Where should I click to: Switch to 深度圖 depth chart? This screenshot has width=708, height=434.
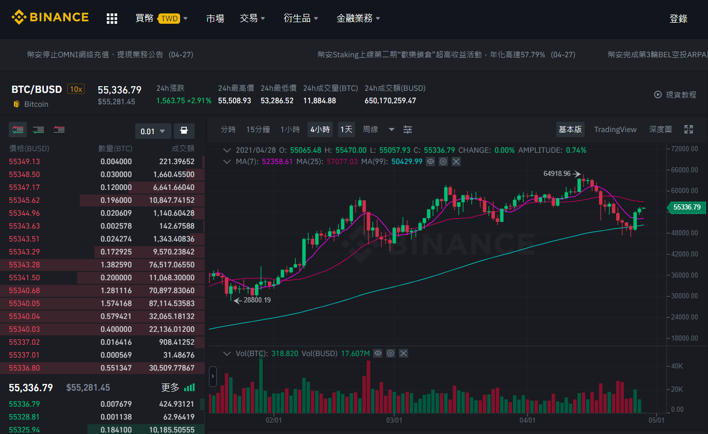661,130
